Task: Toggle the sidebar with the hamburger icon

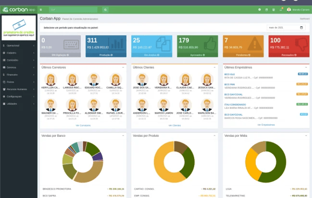Action: [x=41, y=10]
